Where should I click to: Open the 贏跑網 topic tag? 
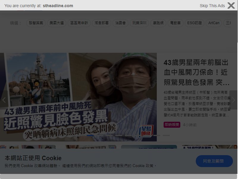point(158,23)
